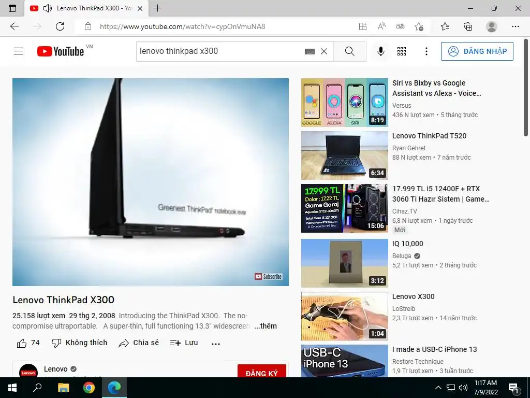
Task: Close the Lenovo ThinkPad X300 tab
Action: (x=140, y=8)
